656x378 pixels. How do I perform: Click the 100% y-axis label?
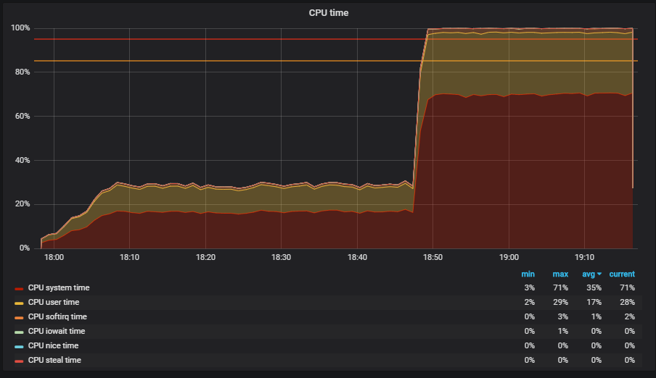click(20, 28)
